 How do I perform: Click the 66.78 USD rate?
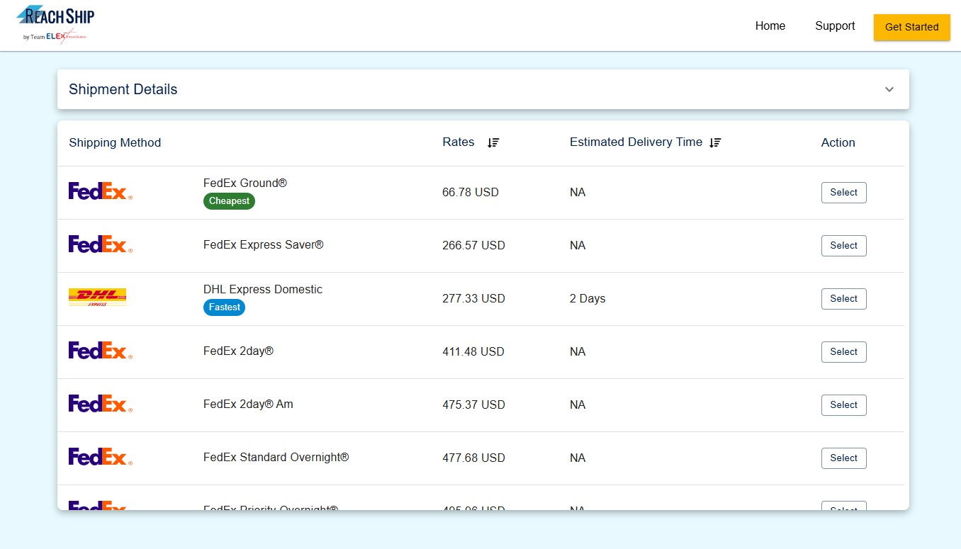click(x=471, y=193)
